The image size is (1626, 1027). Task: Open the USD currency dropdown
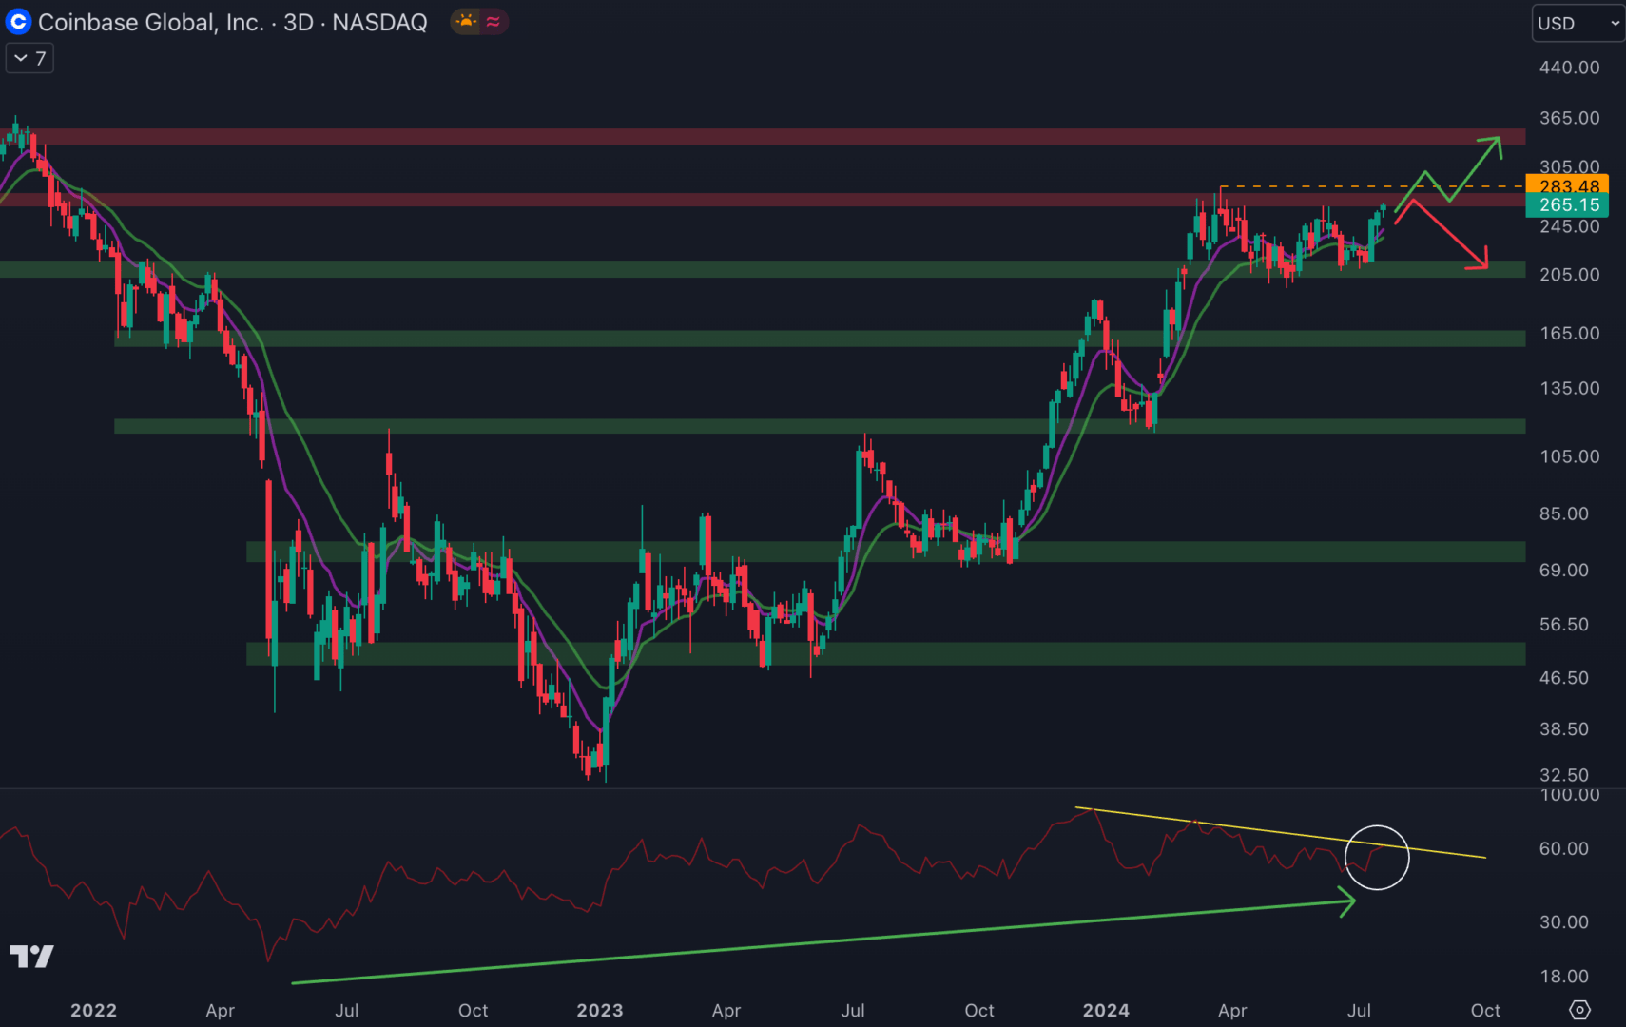pyautogui.click(x=1578, y=23)
